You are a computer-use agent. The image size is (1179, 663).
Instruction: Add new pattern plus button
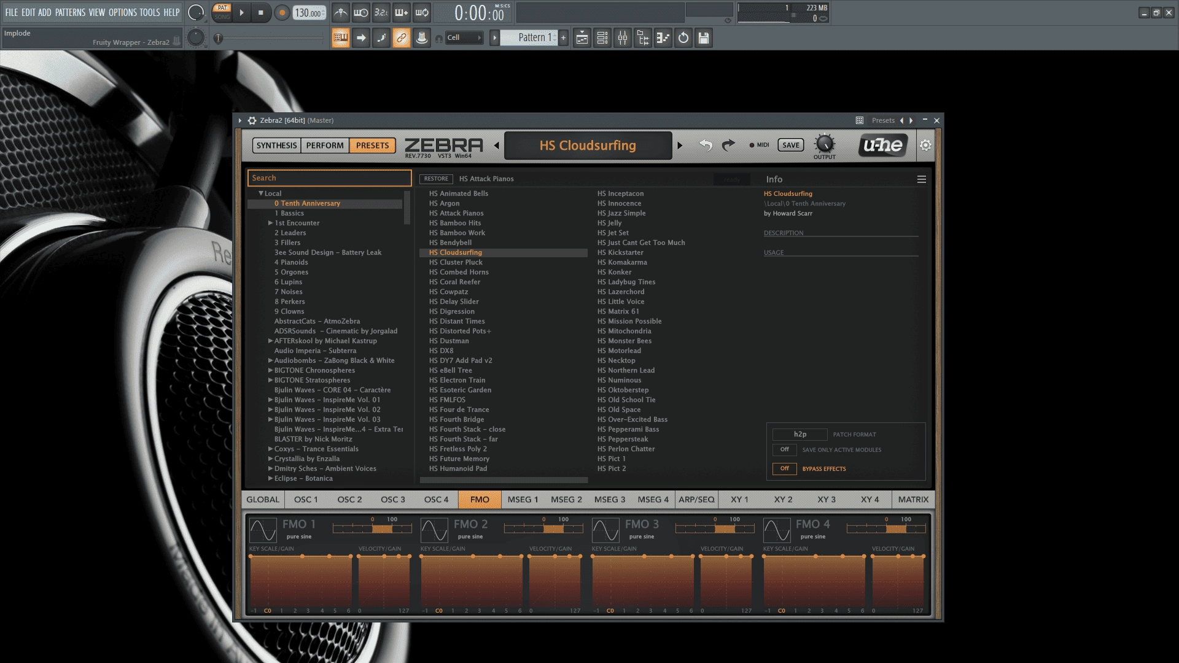(x=563, y=38)
